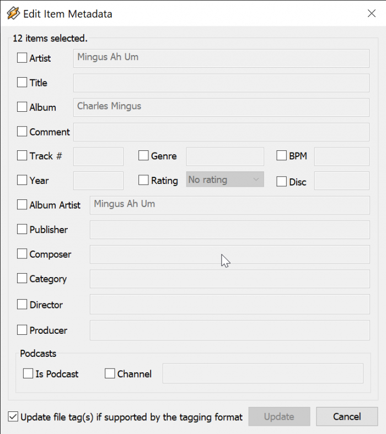This screenshot has height=434, width=386.
Task: Toggle the Is Podcast checkbox
Action: (x=28, y=373)
